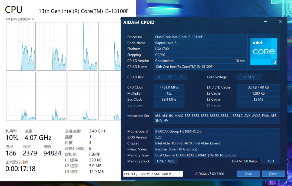The height and width of the screenshot is (186, 292).
Task: Click L3 缓存 value "12.0 MB"
Action: 97,172
